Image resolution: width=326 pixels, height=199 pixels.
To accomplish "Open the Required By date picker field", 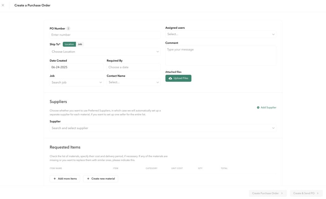I will click(x=133, y=67).
